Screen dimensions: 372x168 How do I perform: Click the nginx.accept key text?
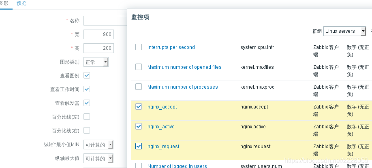(x=254, y=107)
